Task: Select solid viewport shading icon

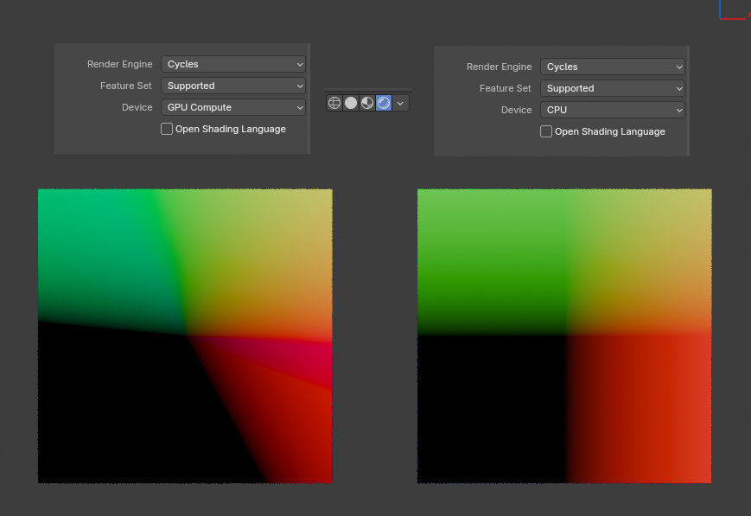Action: tap(351, 103)
